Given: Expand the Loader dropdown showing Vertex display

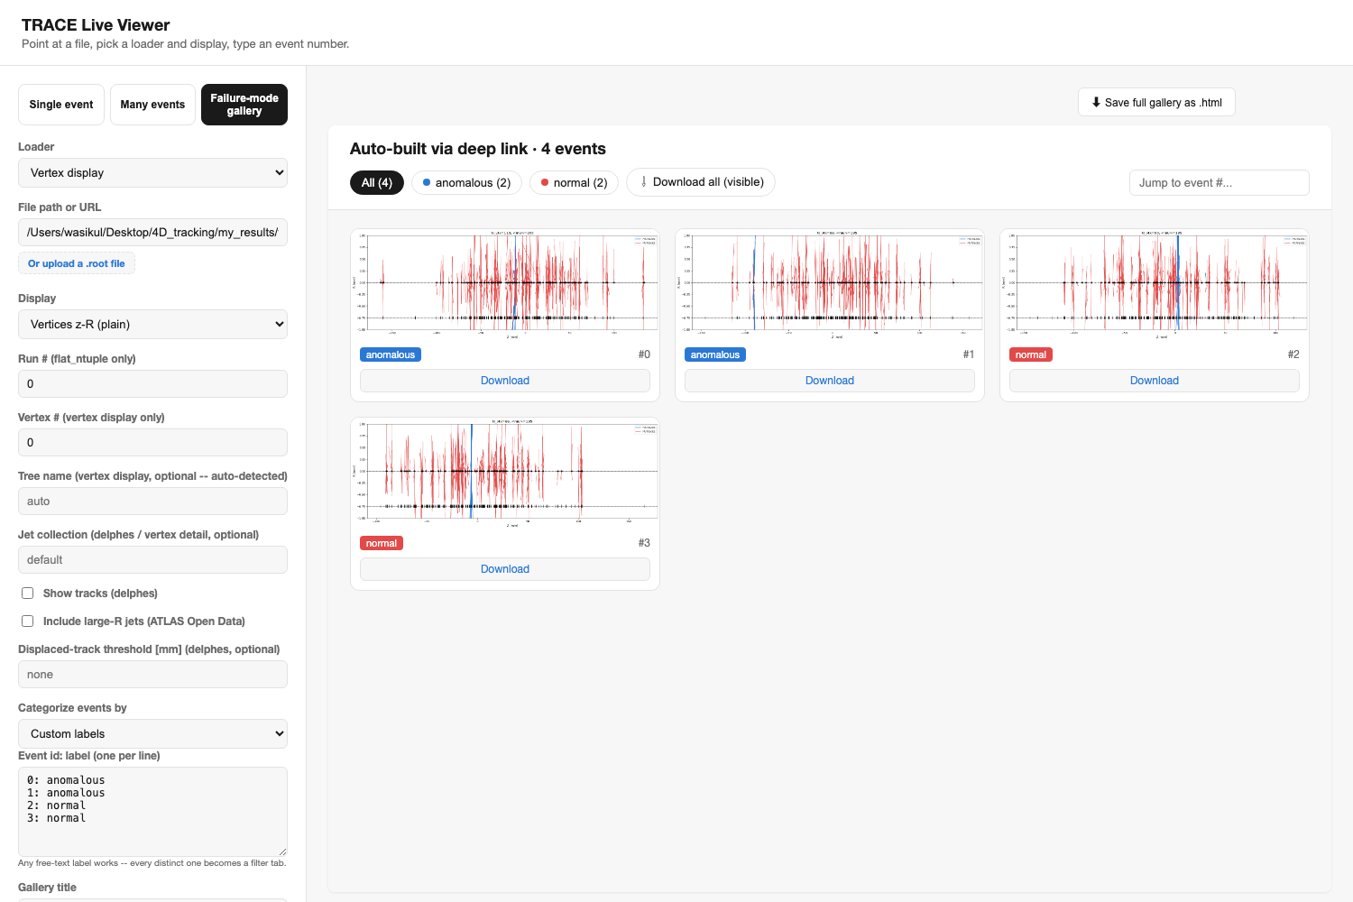Looking at the screenshot, I should (152, 172).
